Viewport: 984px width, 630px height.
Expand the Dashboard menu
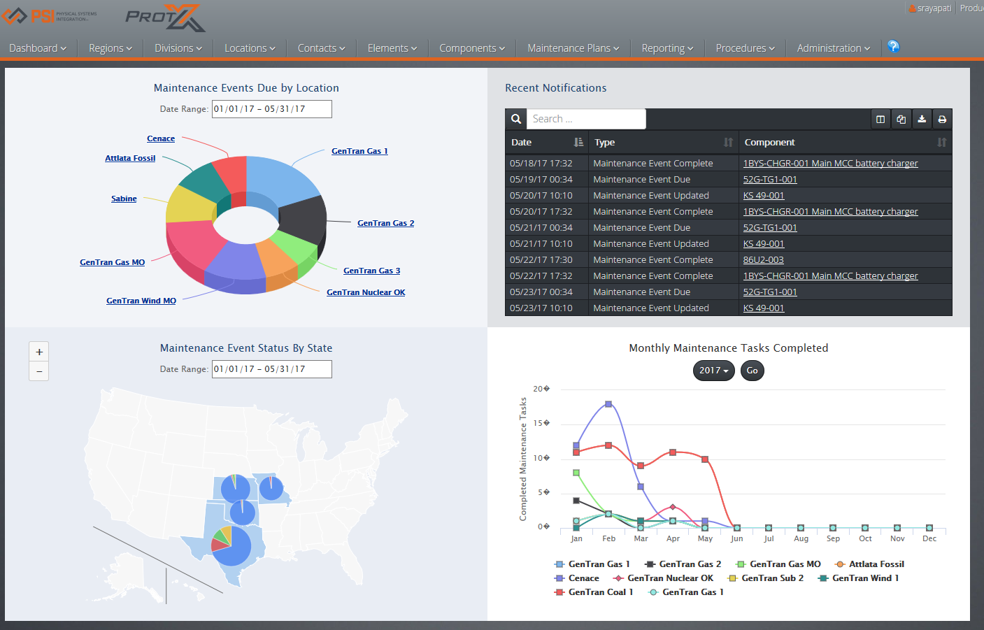coord(38,48)
